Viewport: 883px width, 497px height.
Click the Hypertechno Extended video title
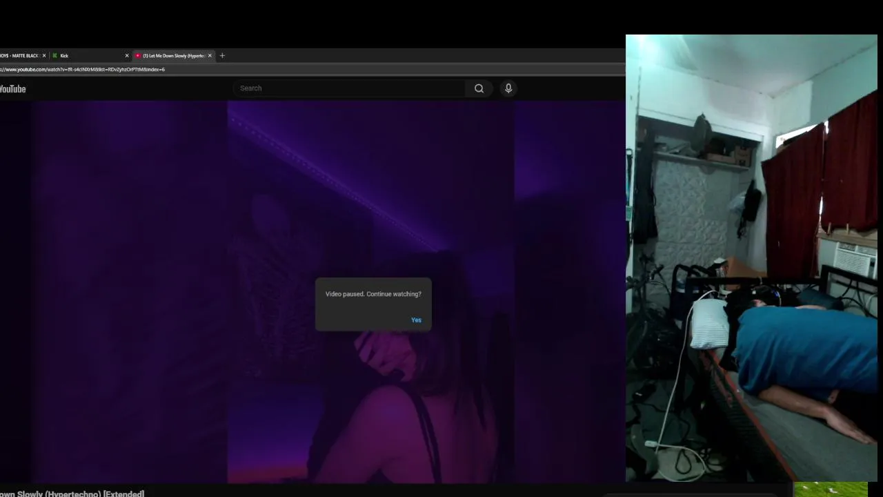pos(72,494)
